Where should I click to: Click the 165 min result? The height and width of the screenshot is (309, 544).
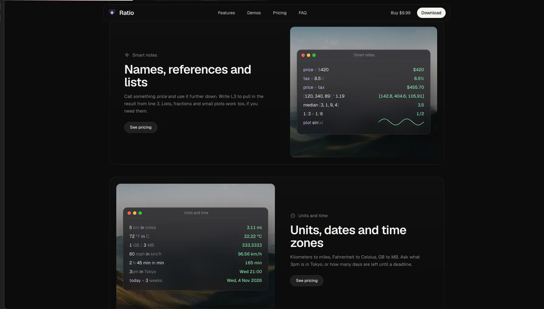(x=253, y=263)
